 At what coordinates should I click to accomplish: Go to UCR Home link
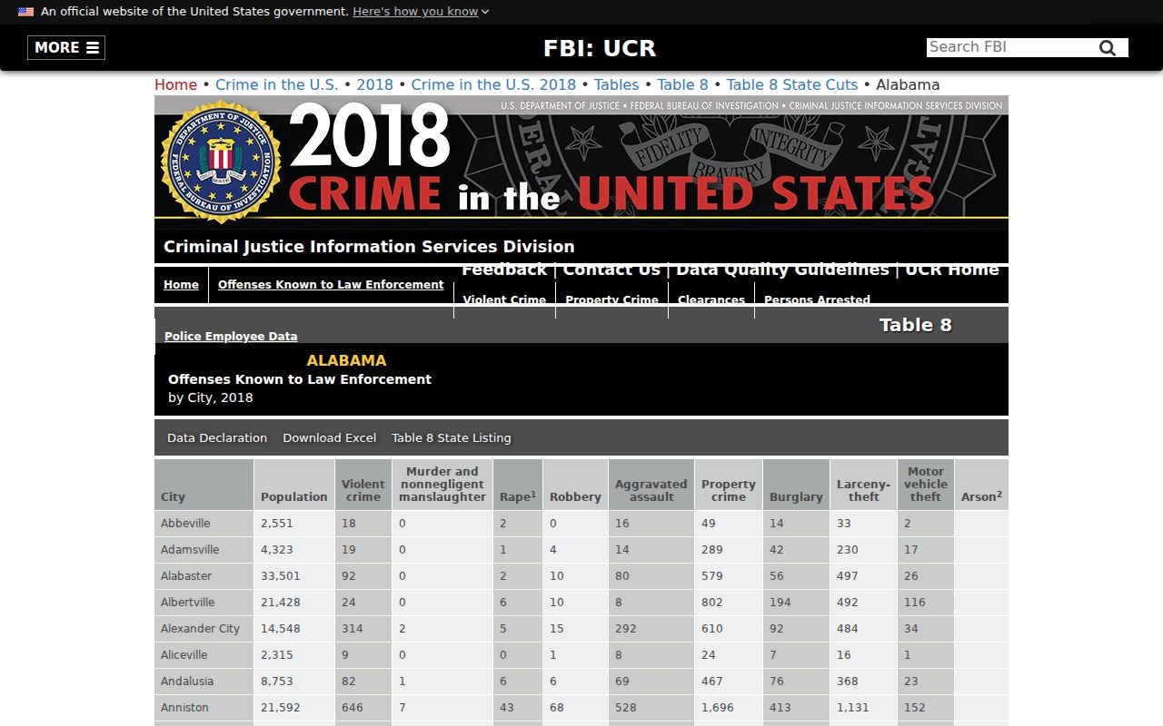pos(952,270)
